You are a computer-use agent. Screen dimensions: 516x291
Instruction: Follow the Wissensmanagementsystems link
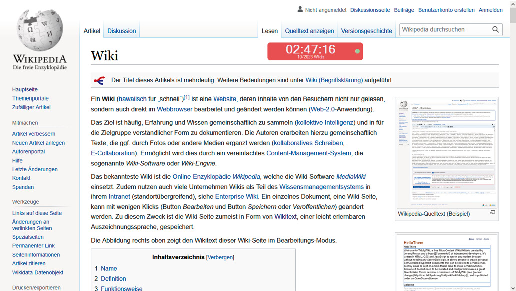point(321,187)
